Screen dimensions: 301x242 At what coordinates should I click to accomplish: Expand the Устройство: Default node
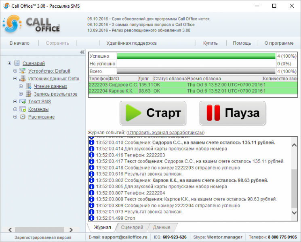15,71
